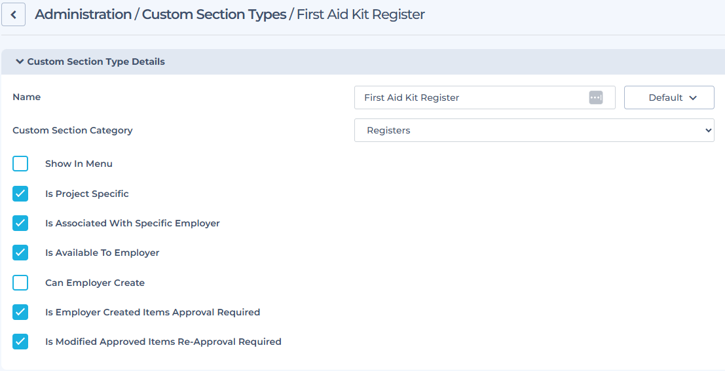The height and width of the screenshot is (371, 725).
Task: Click the Custom Section Type Details header
Action: point(96,62)
